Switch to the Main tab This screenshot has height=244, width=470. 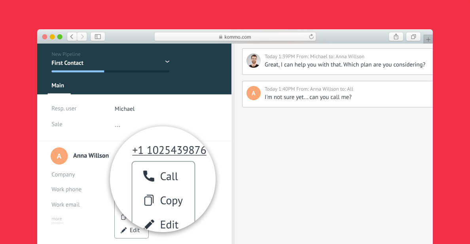click(58, 86)
